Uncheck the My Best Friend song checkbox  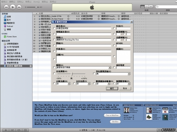click(40, 19)
